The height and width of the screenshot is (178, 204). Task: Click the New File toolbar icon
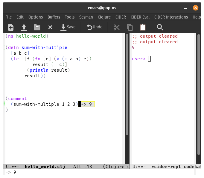[x=11, y=27]
